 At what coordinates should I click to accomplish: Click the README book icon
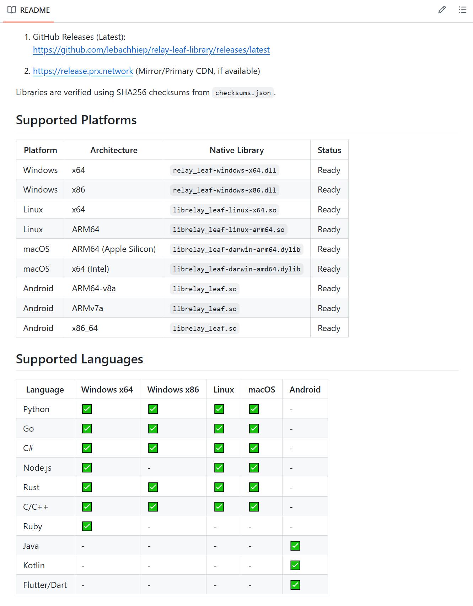[x=12, y=10]
